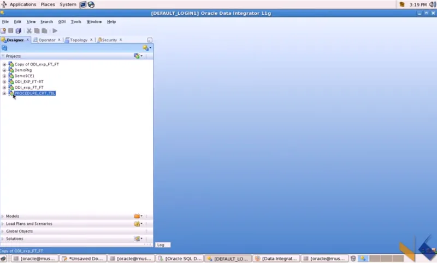Expand the DemoSCE1 project node
Image resolution: width=437 pixels, height=263 pixels.
coord(4,76)
